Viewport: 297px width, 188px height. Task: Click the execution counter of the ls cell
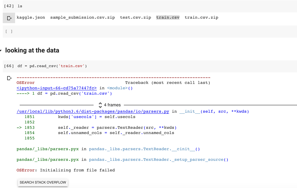[9, 6]
